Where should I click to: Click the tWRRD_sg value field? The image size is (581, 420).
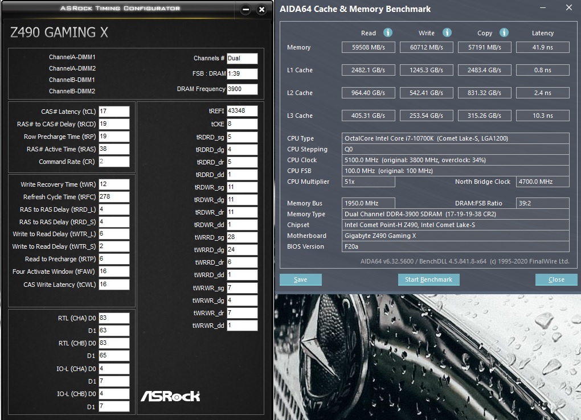242,237
